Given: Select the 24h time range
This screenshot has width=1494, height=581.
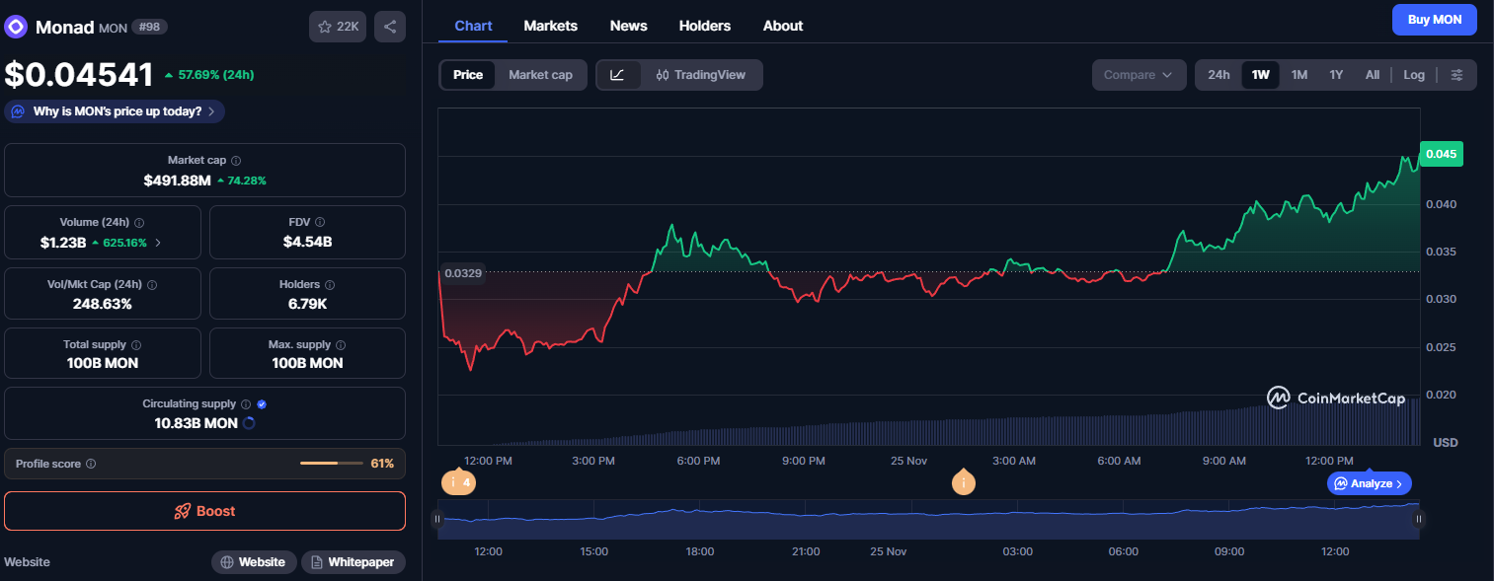Looking at the screenshot, I should point(1219,75).
